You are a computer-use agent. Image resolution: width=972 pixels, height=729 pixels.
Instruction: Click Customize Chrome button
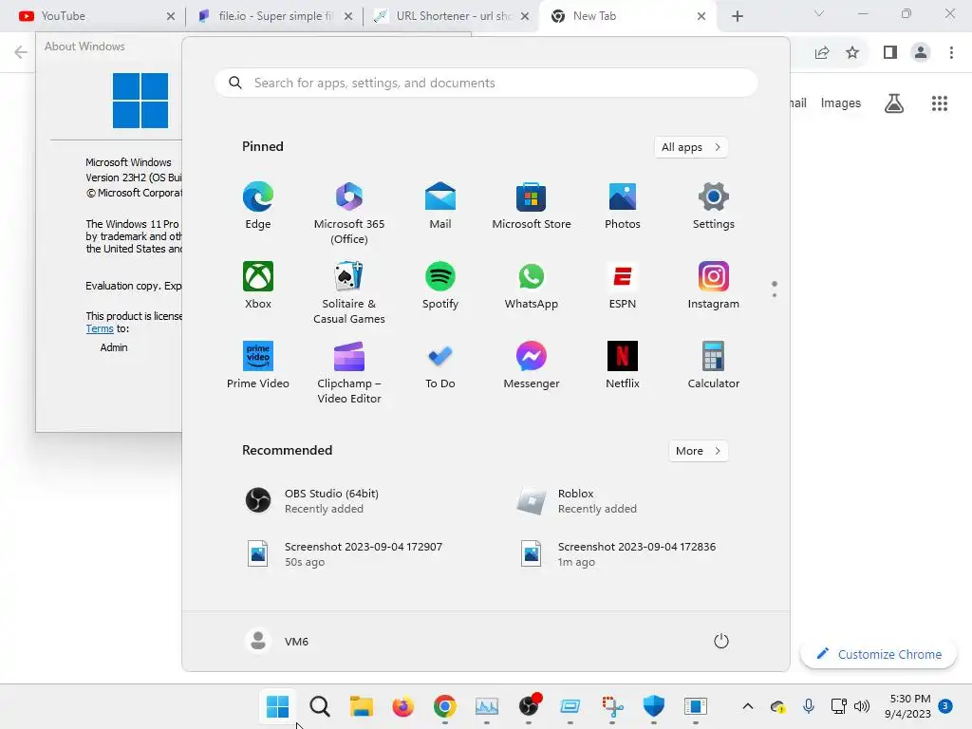pos(878,654)
